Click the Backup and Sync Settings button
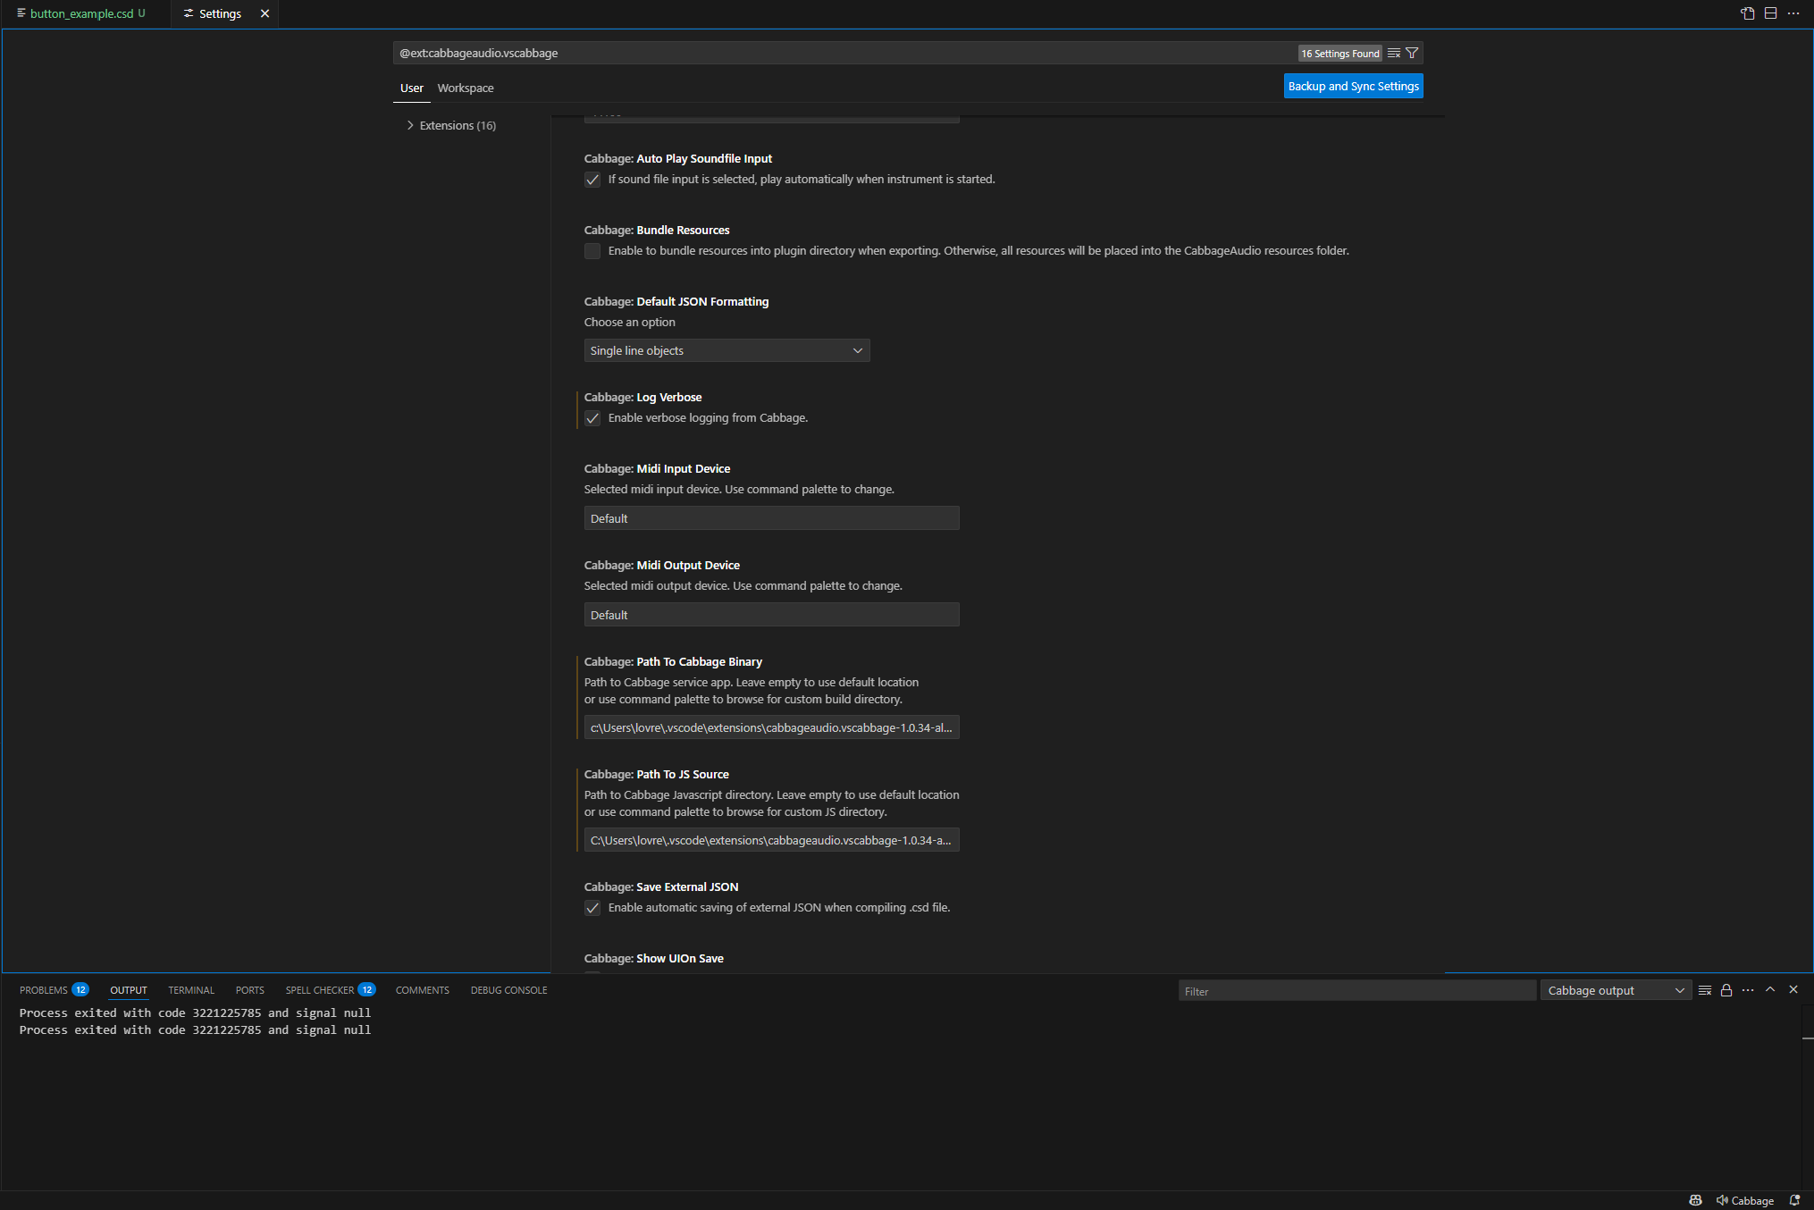Viewport: 1814px width, 1210px height. pyautogui.click(x=1353, y=86)
